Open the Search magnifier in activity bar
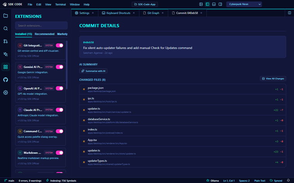The image size is (294, 183). tap(6, 29)
